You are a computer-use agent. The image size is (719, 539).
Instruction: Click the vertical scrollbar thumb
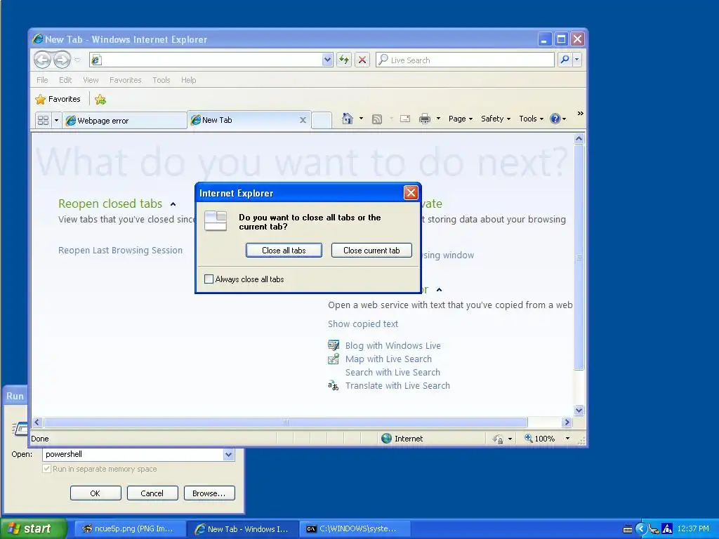tap(579, 257)
